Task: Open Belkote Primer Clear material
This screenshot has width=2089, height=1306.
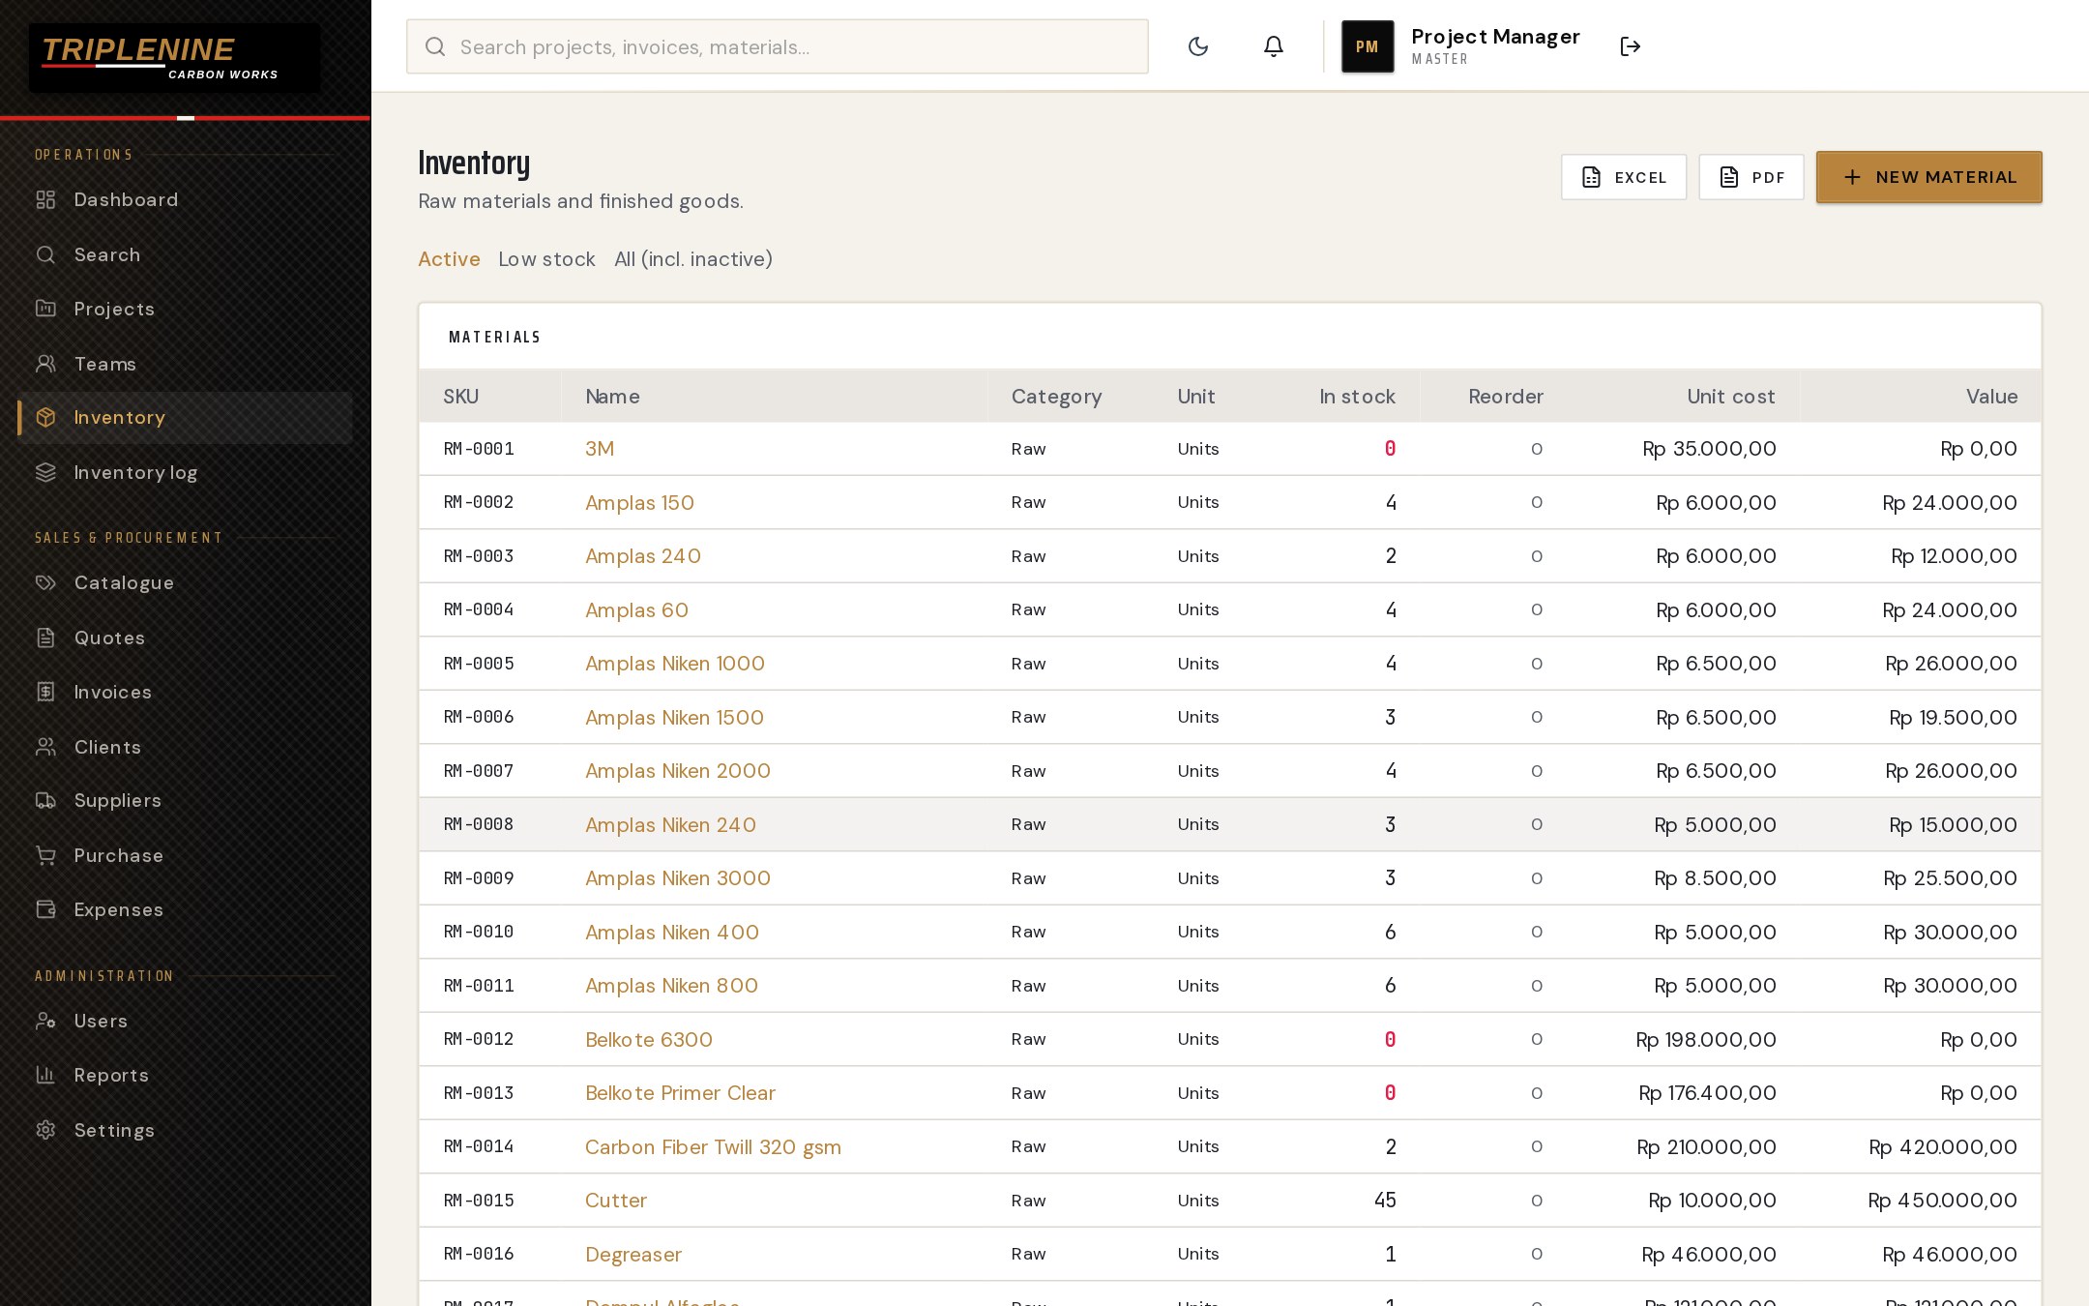Action: pos(680,1093)
